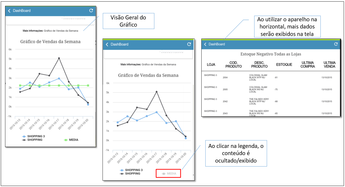Click product code 2005 cell

[225, 89]
